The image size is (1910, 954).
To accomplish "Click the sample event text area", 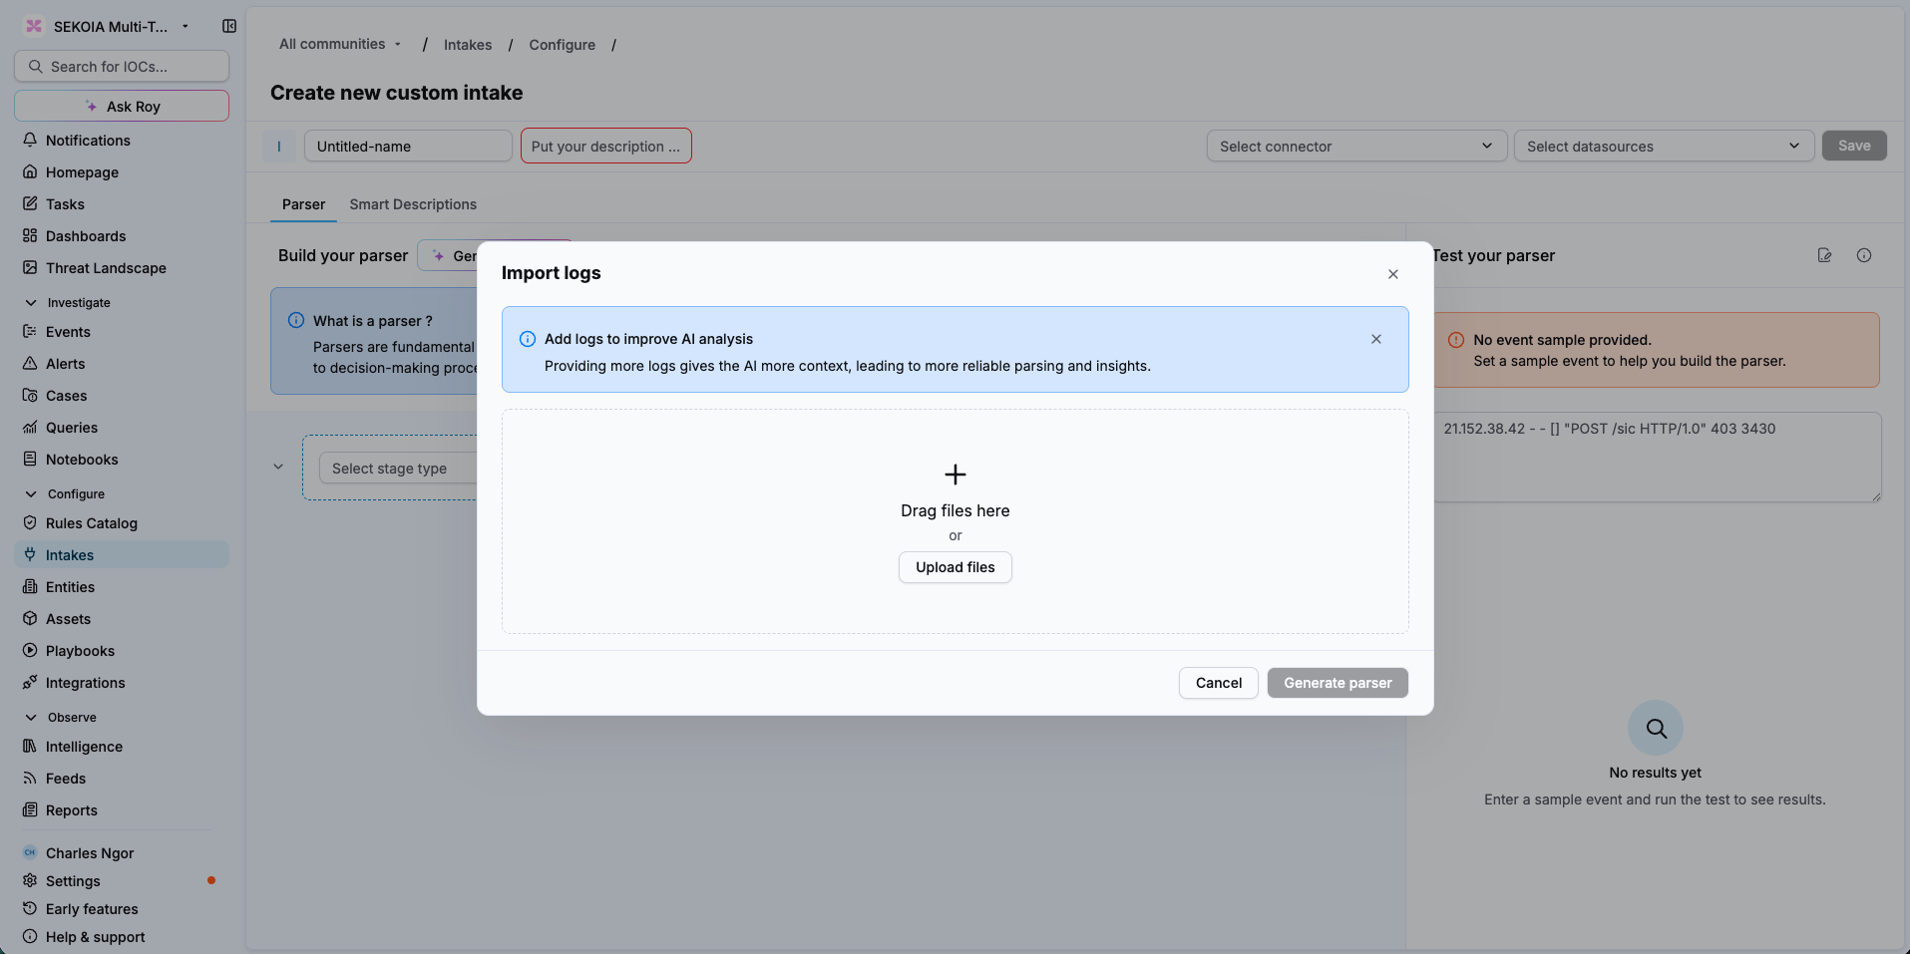I will click(x=1657, y=457).
